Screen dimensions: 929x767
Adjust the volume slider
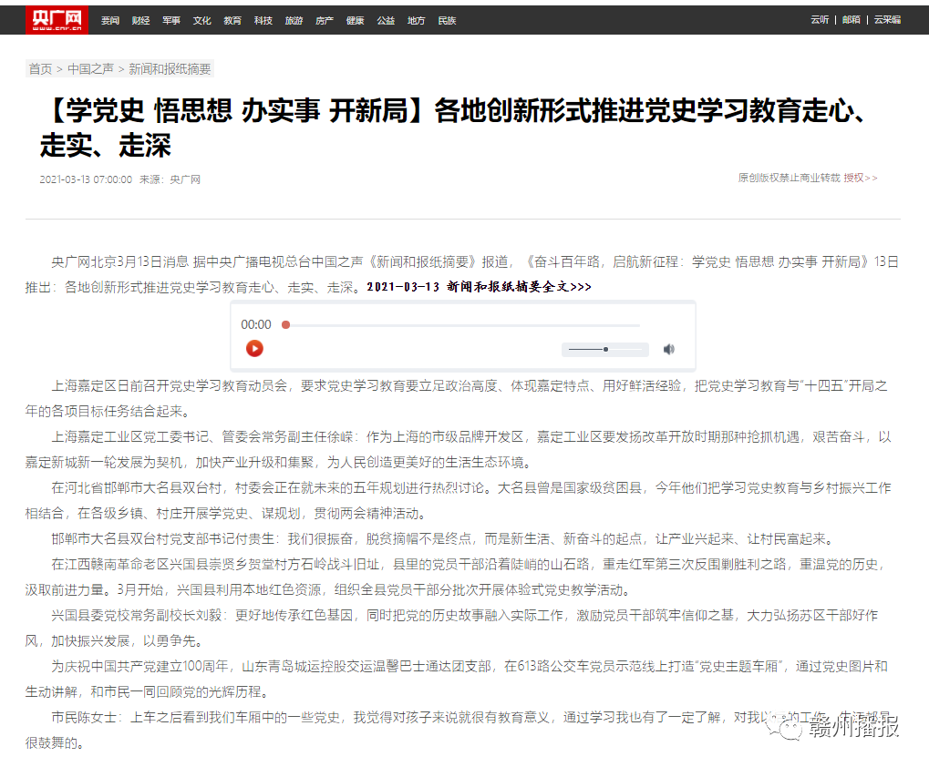pos(604,349)
